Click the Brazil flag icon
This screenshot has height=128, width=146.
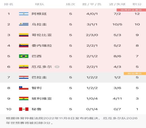(24, 56)
